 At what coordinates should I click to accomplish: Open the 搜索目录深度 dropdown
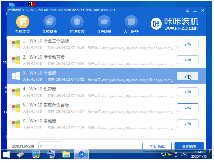point(49,146)
